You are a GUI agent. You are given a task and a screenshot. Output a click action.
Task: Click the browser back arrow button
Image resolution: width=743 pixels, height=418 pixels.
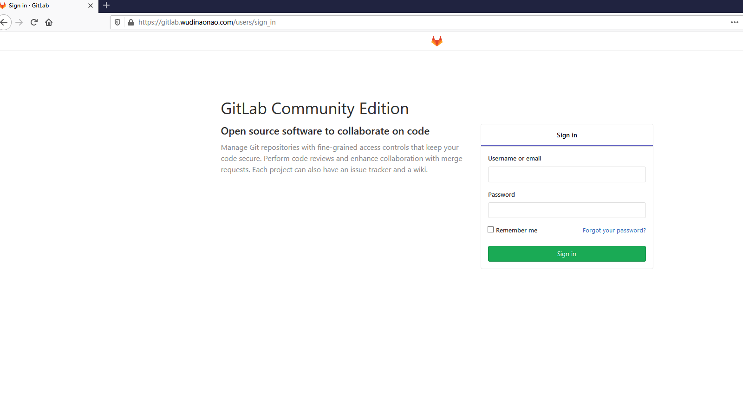click(4, 22)
